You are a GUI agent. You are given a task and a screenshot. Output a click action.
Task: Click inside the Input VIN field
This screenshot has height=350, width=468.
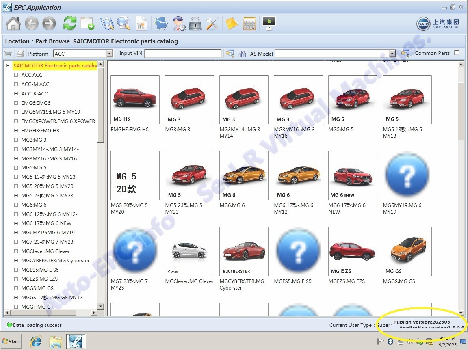pos(183,54)
